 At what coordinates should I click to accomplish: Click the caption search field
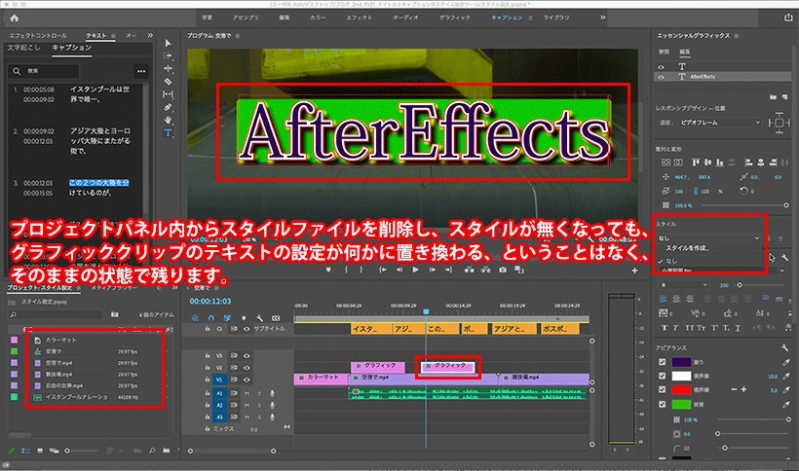click(x=44, y=71)
